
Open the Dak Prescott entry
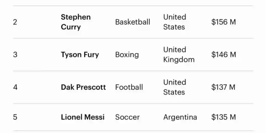coord(83,87)
